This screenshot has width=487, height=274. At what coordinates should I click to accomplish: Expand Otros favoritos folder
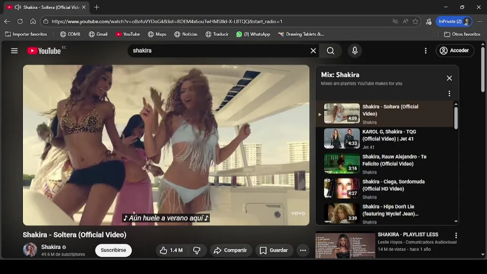(x=462, y=34)
